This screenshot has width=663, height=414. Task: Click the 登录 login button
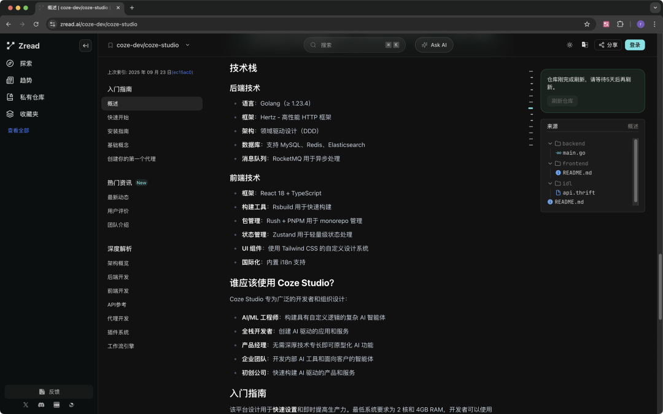[x=635, y=45]
